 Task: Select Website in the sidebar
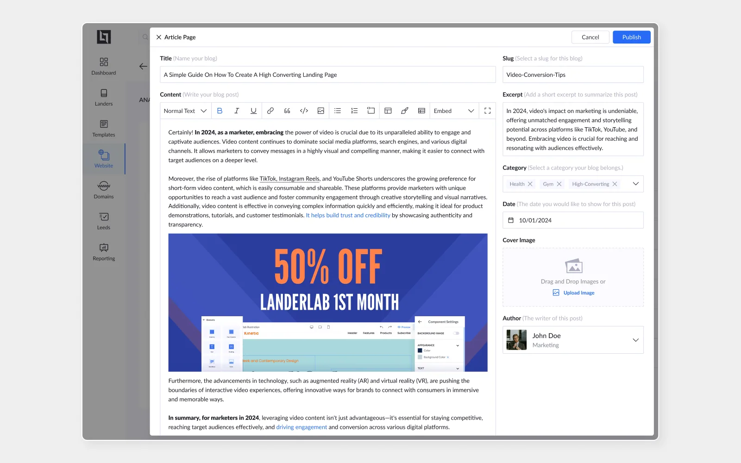click(x=104, y=159)
